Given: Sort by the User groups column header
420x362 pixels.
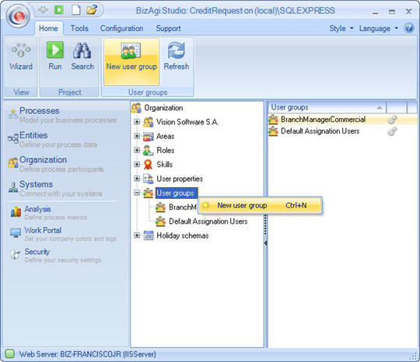Looking at the screenshot, I should coord(327,107).
